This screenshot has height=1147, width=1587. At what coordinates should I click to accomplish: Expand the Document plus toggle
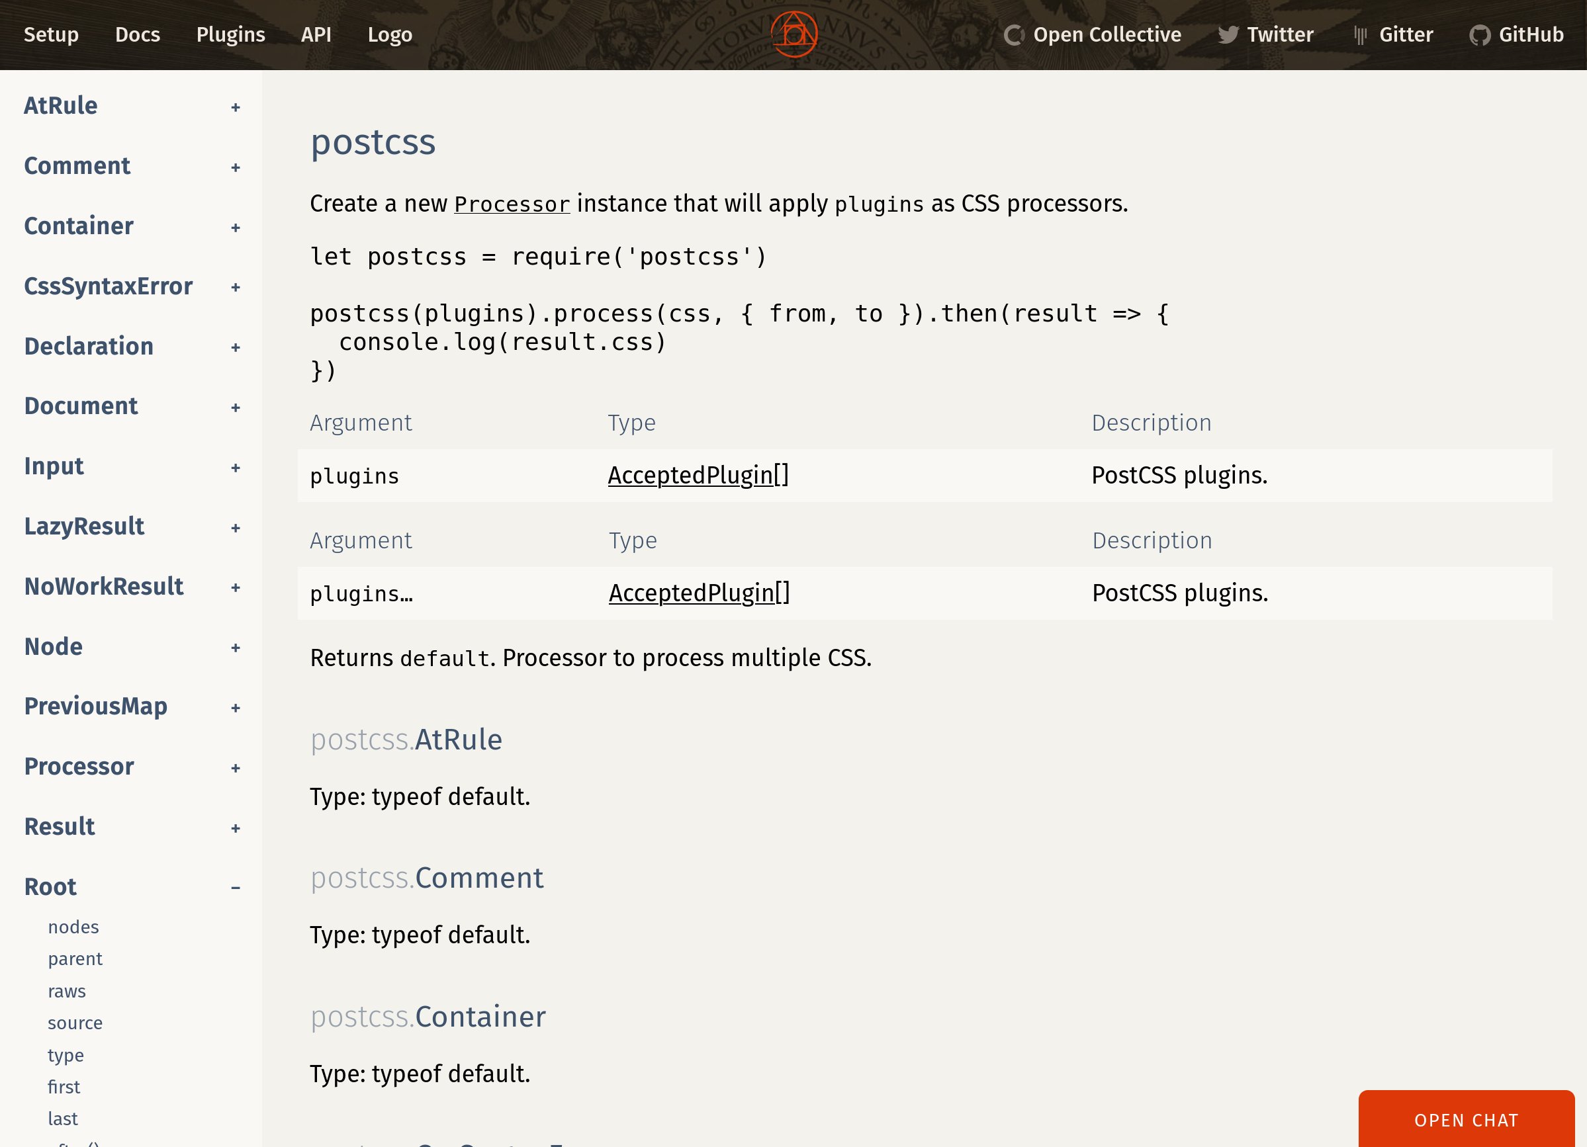point(236,407)
